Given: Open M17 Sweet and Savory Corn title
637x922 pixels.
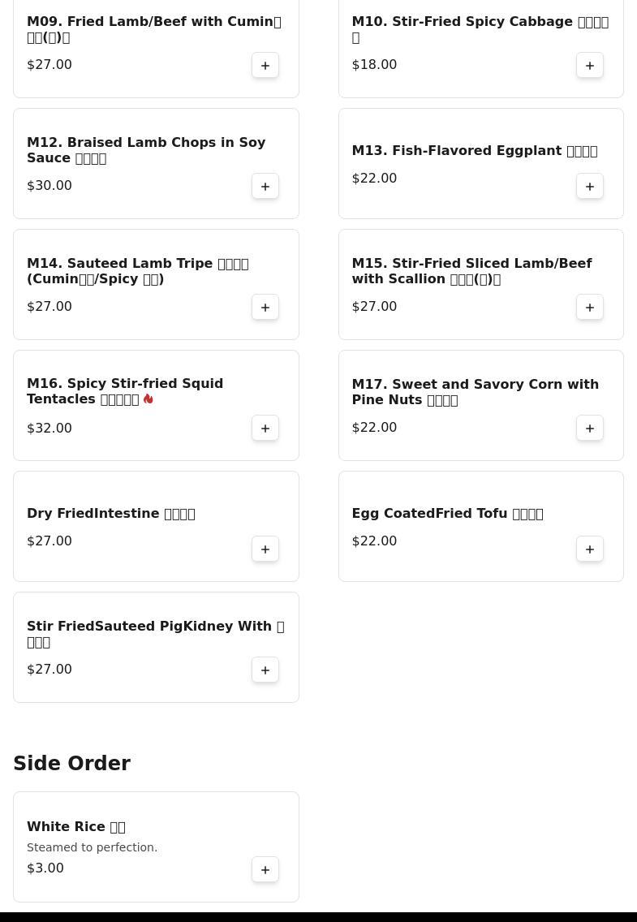Looking at the screenshot, I should pyautogui.click(x=475, y=391).
